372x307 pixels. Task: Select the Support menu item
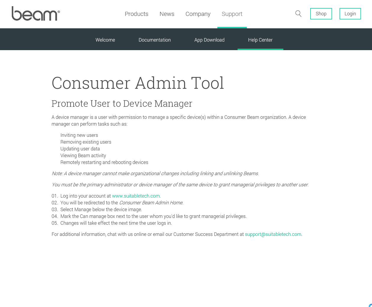coord(232,14)
